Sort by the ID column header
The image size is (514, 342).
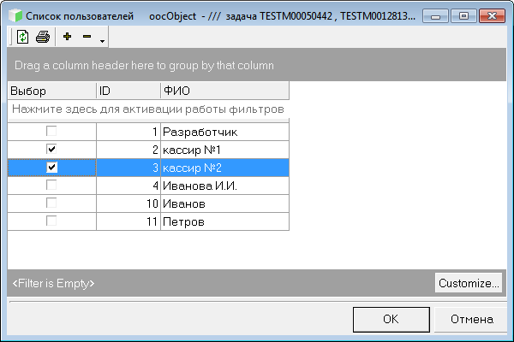[128, 91]
